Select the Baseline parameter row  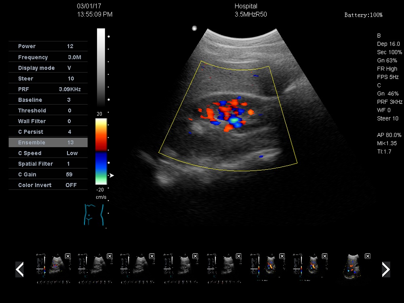pos(48,100)
